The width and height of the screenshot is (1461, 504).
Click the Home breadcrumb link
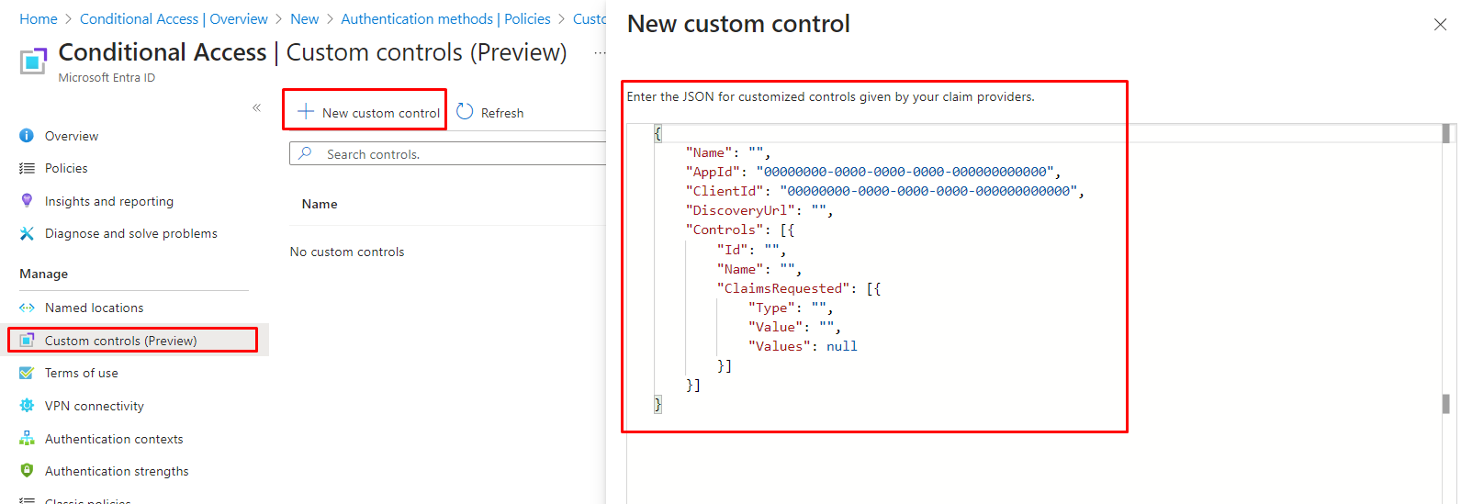click(38, 19)
